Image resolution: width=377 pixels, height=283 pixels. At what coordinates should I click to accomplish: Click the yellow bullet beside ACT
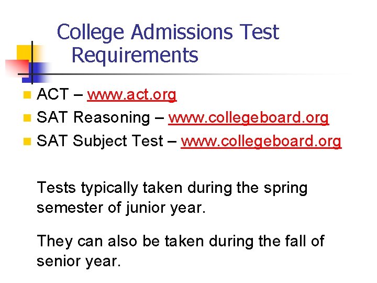pos(27,95)
